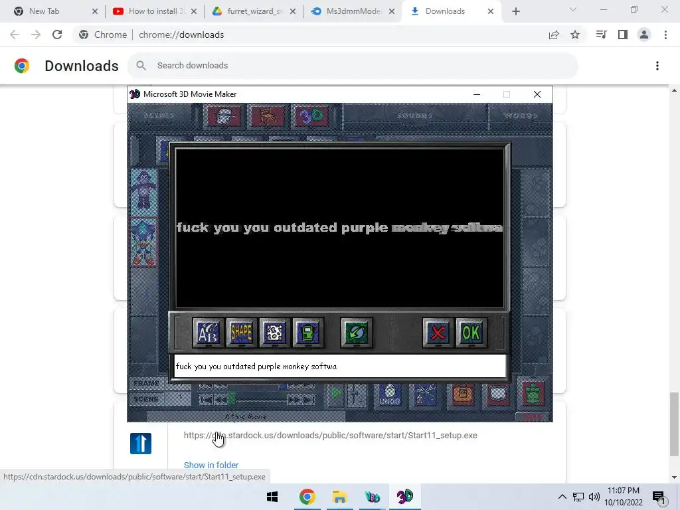680x510 pixels.
Task: Click the green icon in the bottom-right corner of Movie Maker
Action: (533, 393)
